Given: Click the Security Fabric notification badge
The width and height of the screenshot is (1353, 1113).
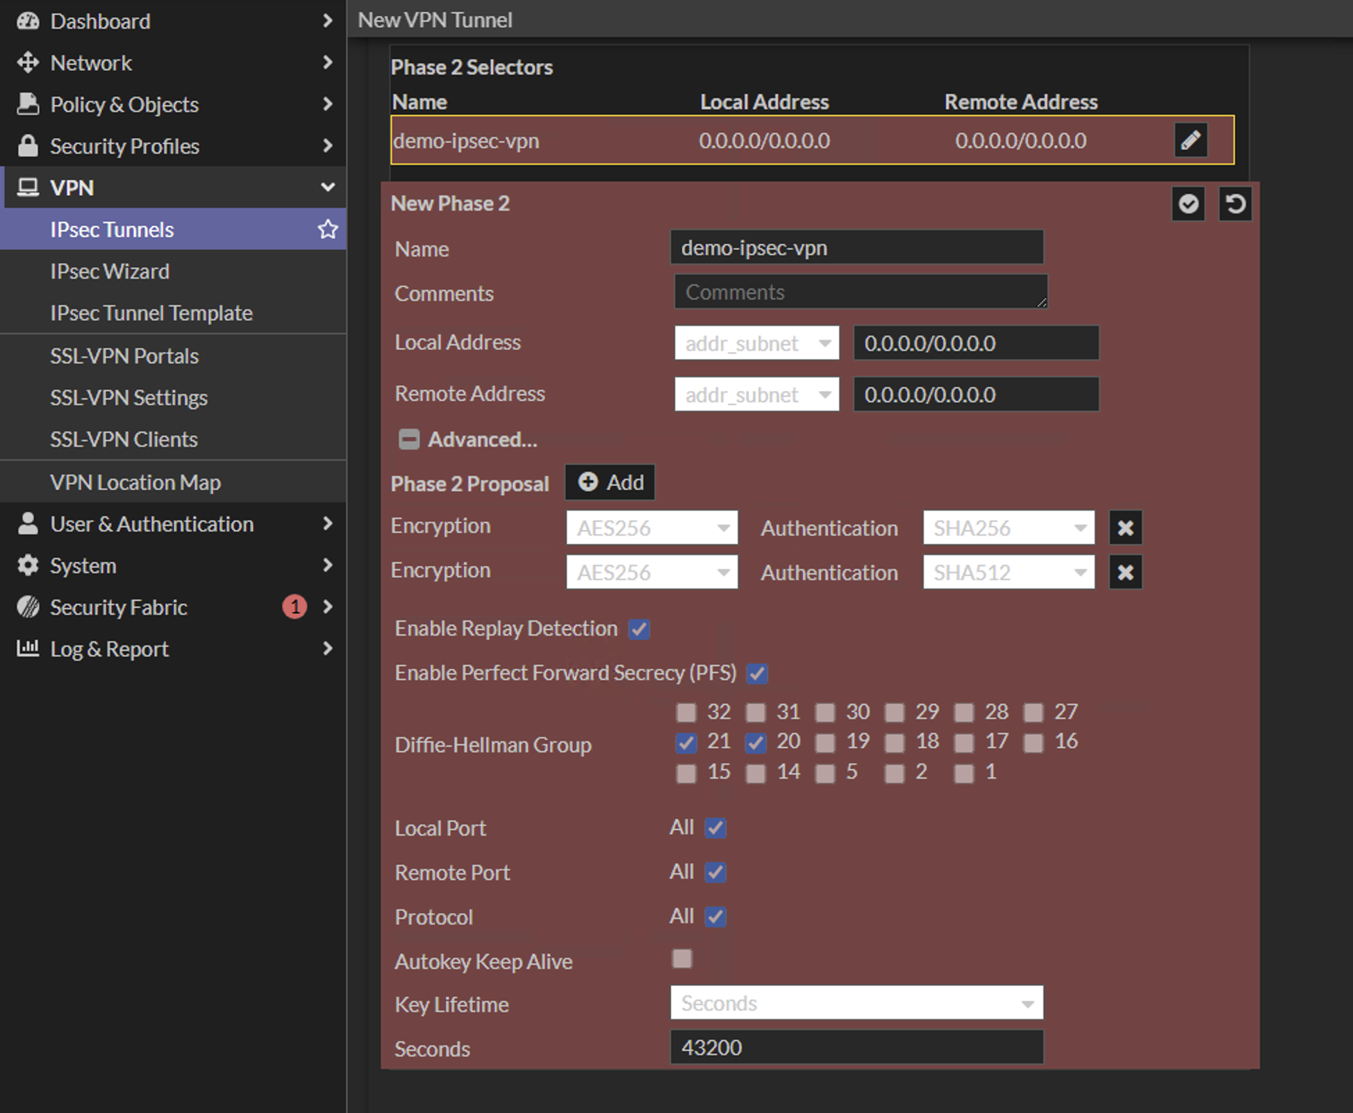Looking at the screenshot, I should pyautogui.click(x=294, y=607).
